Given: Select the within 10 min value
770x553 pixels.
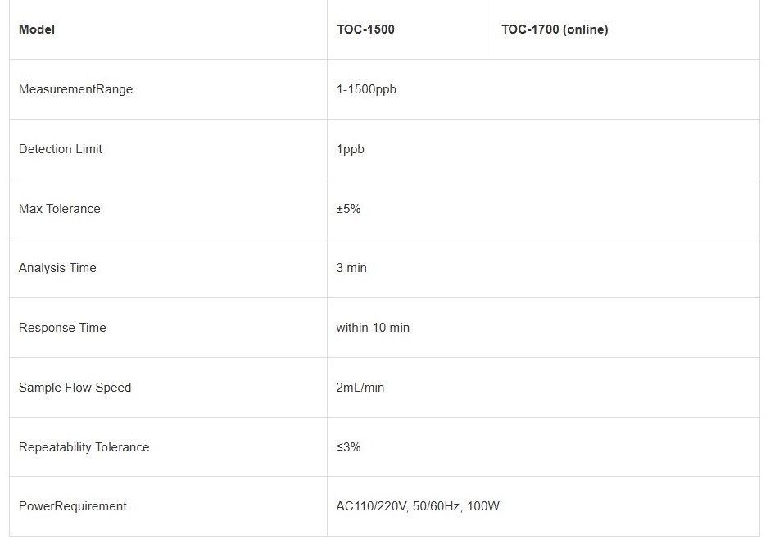Looking at the screenshot, I should coord(373,328).
